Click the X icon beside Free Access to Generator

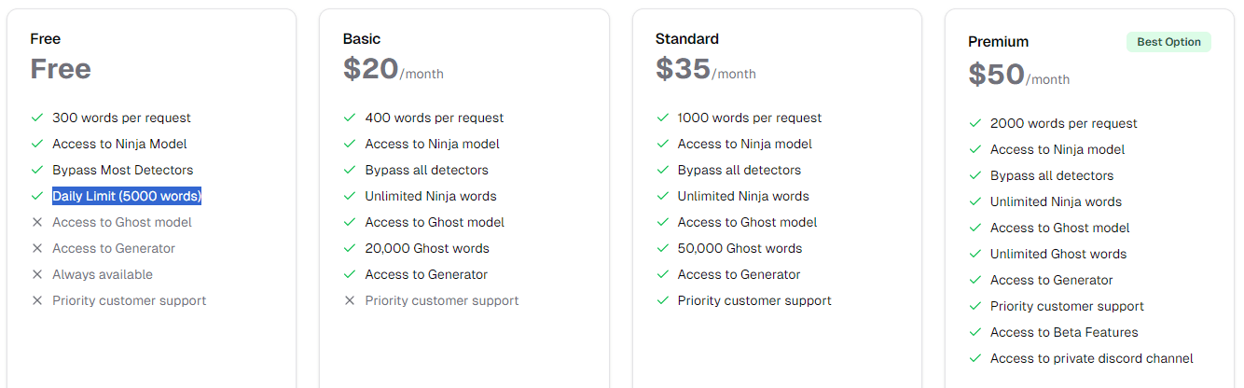point(37,248)
